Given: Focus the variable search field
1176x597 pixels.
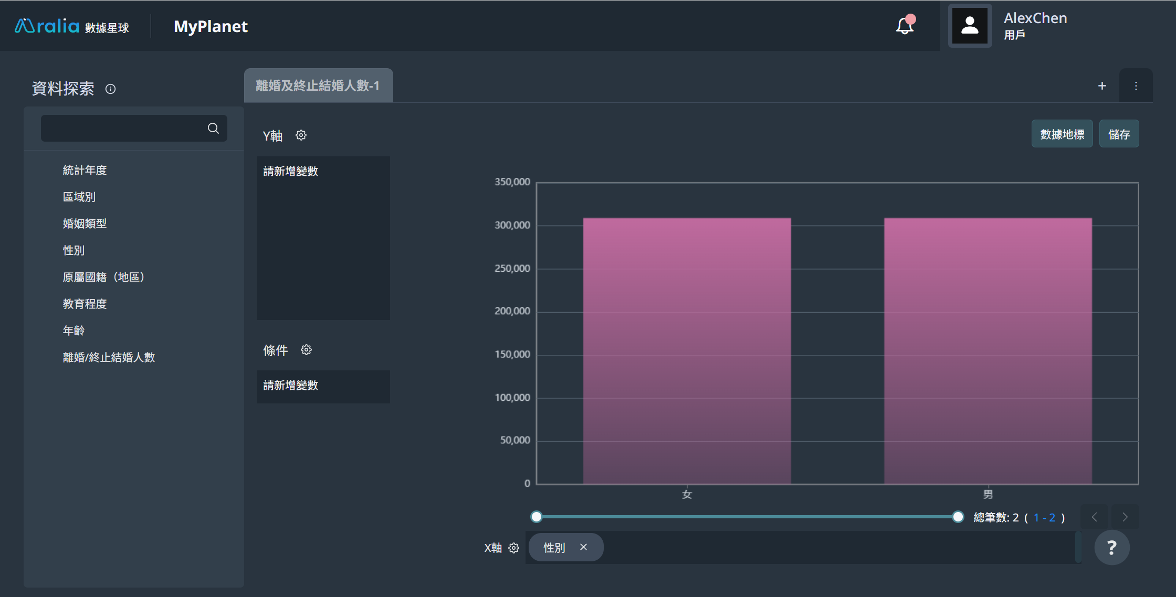Looking at the screenshot, I should click(x=134, y=128).
